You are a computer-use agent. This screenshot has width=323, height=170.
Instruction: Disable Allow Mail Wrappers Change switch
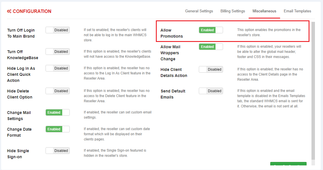tap(211, 47)
